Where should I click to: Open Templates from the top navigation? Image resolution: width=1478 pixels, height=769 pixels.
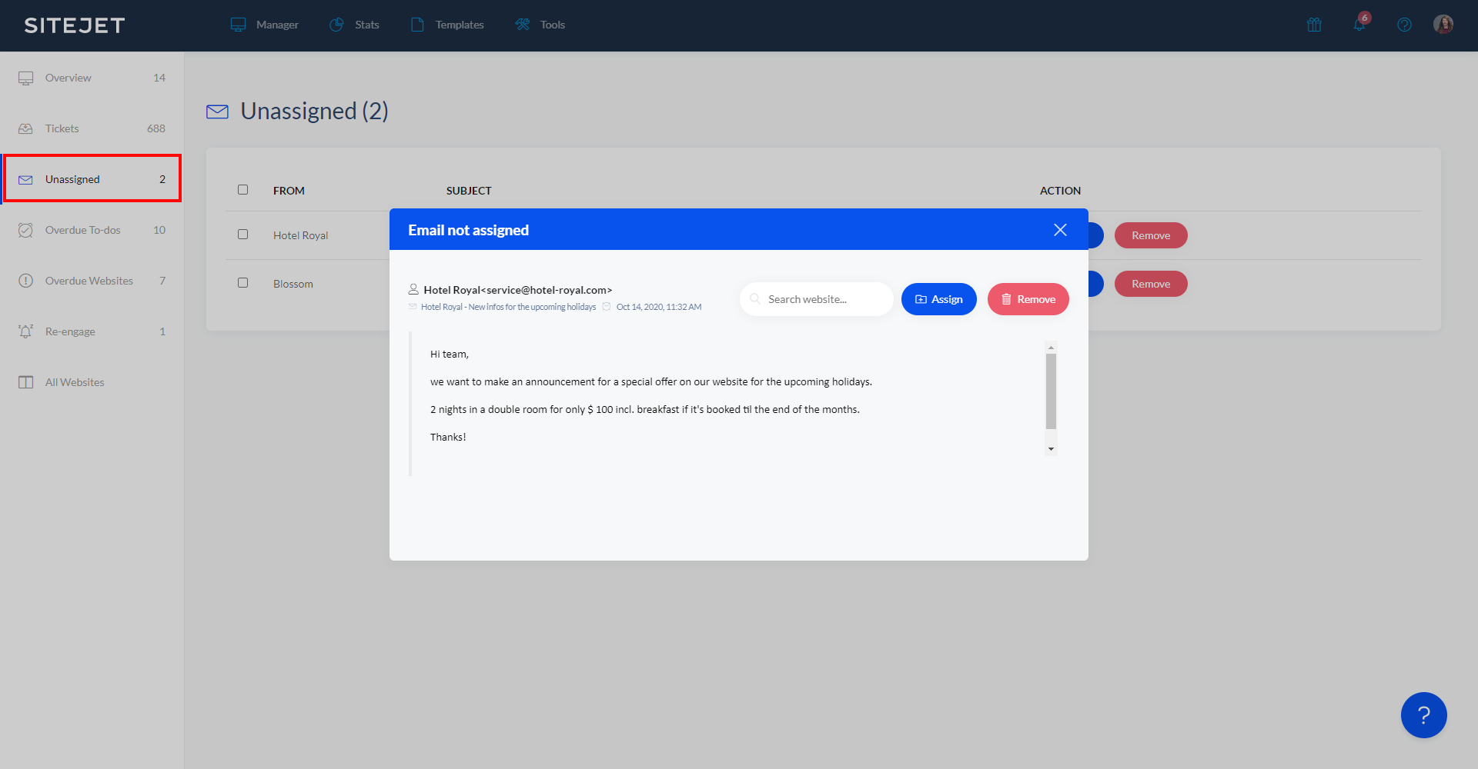pyautogui.click(x=416, y=24)
